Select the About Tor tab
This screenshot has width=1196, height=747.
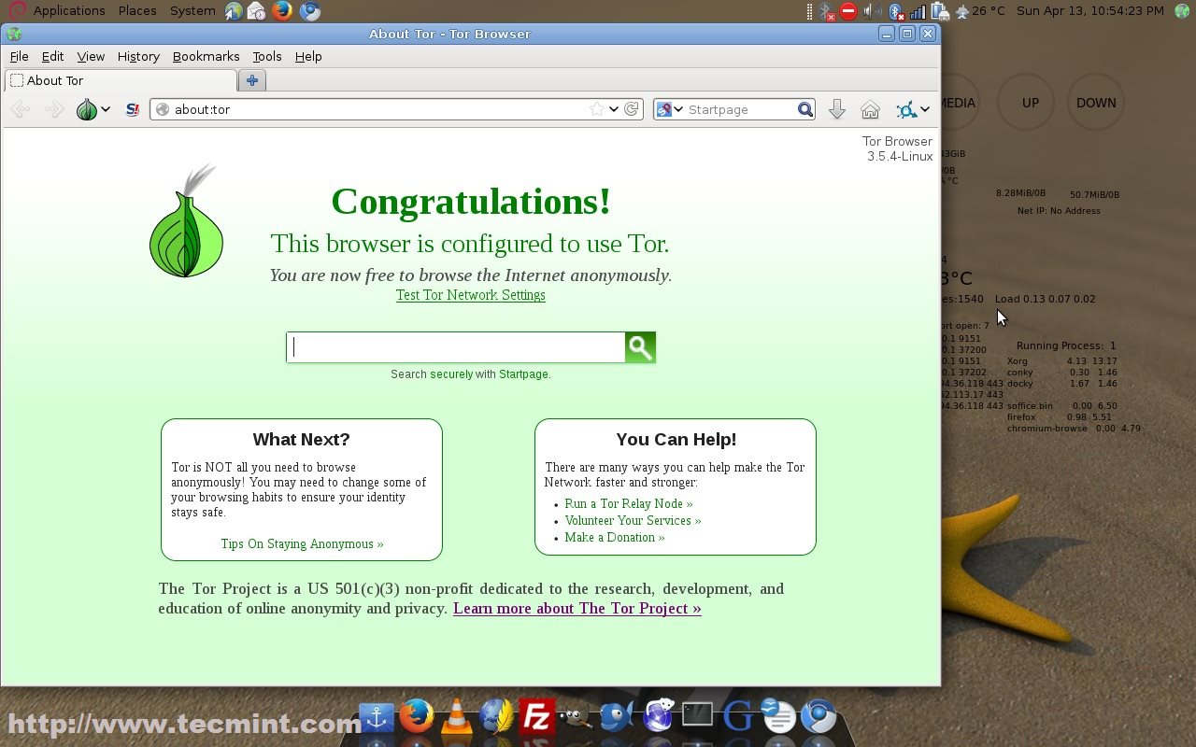119,80
